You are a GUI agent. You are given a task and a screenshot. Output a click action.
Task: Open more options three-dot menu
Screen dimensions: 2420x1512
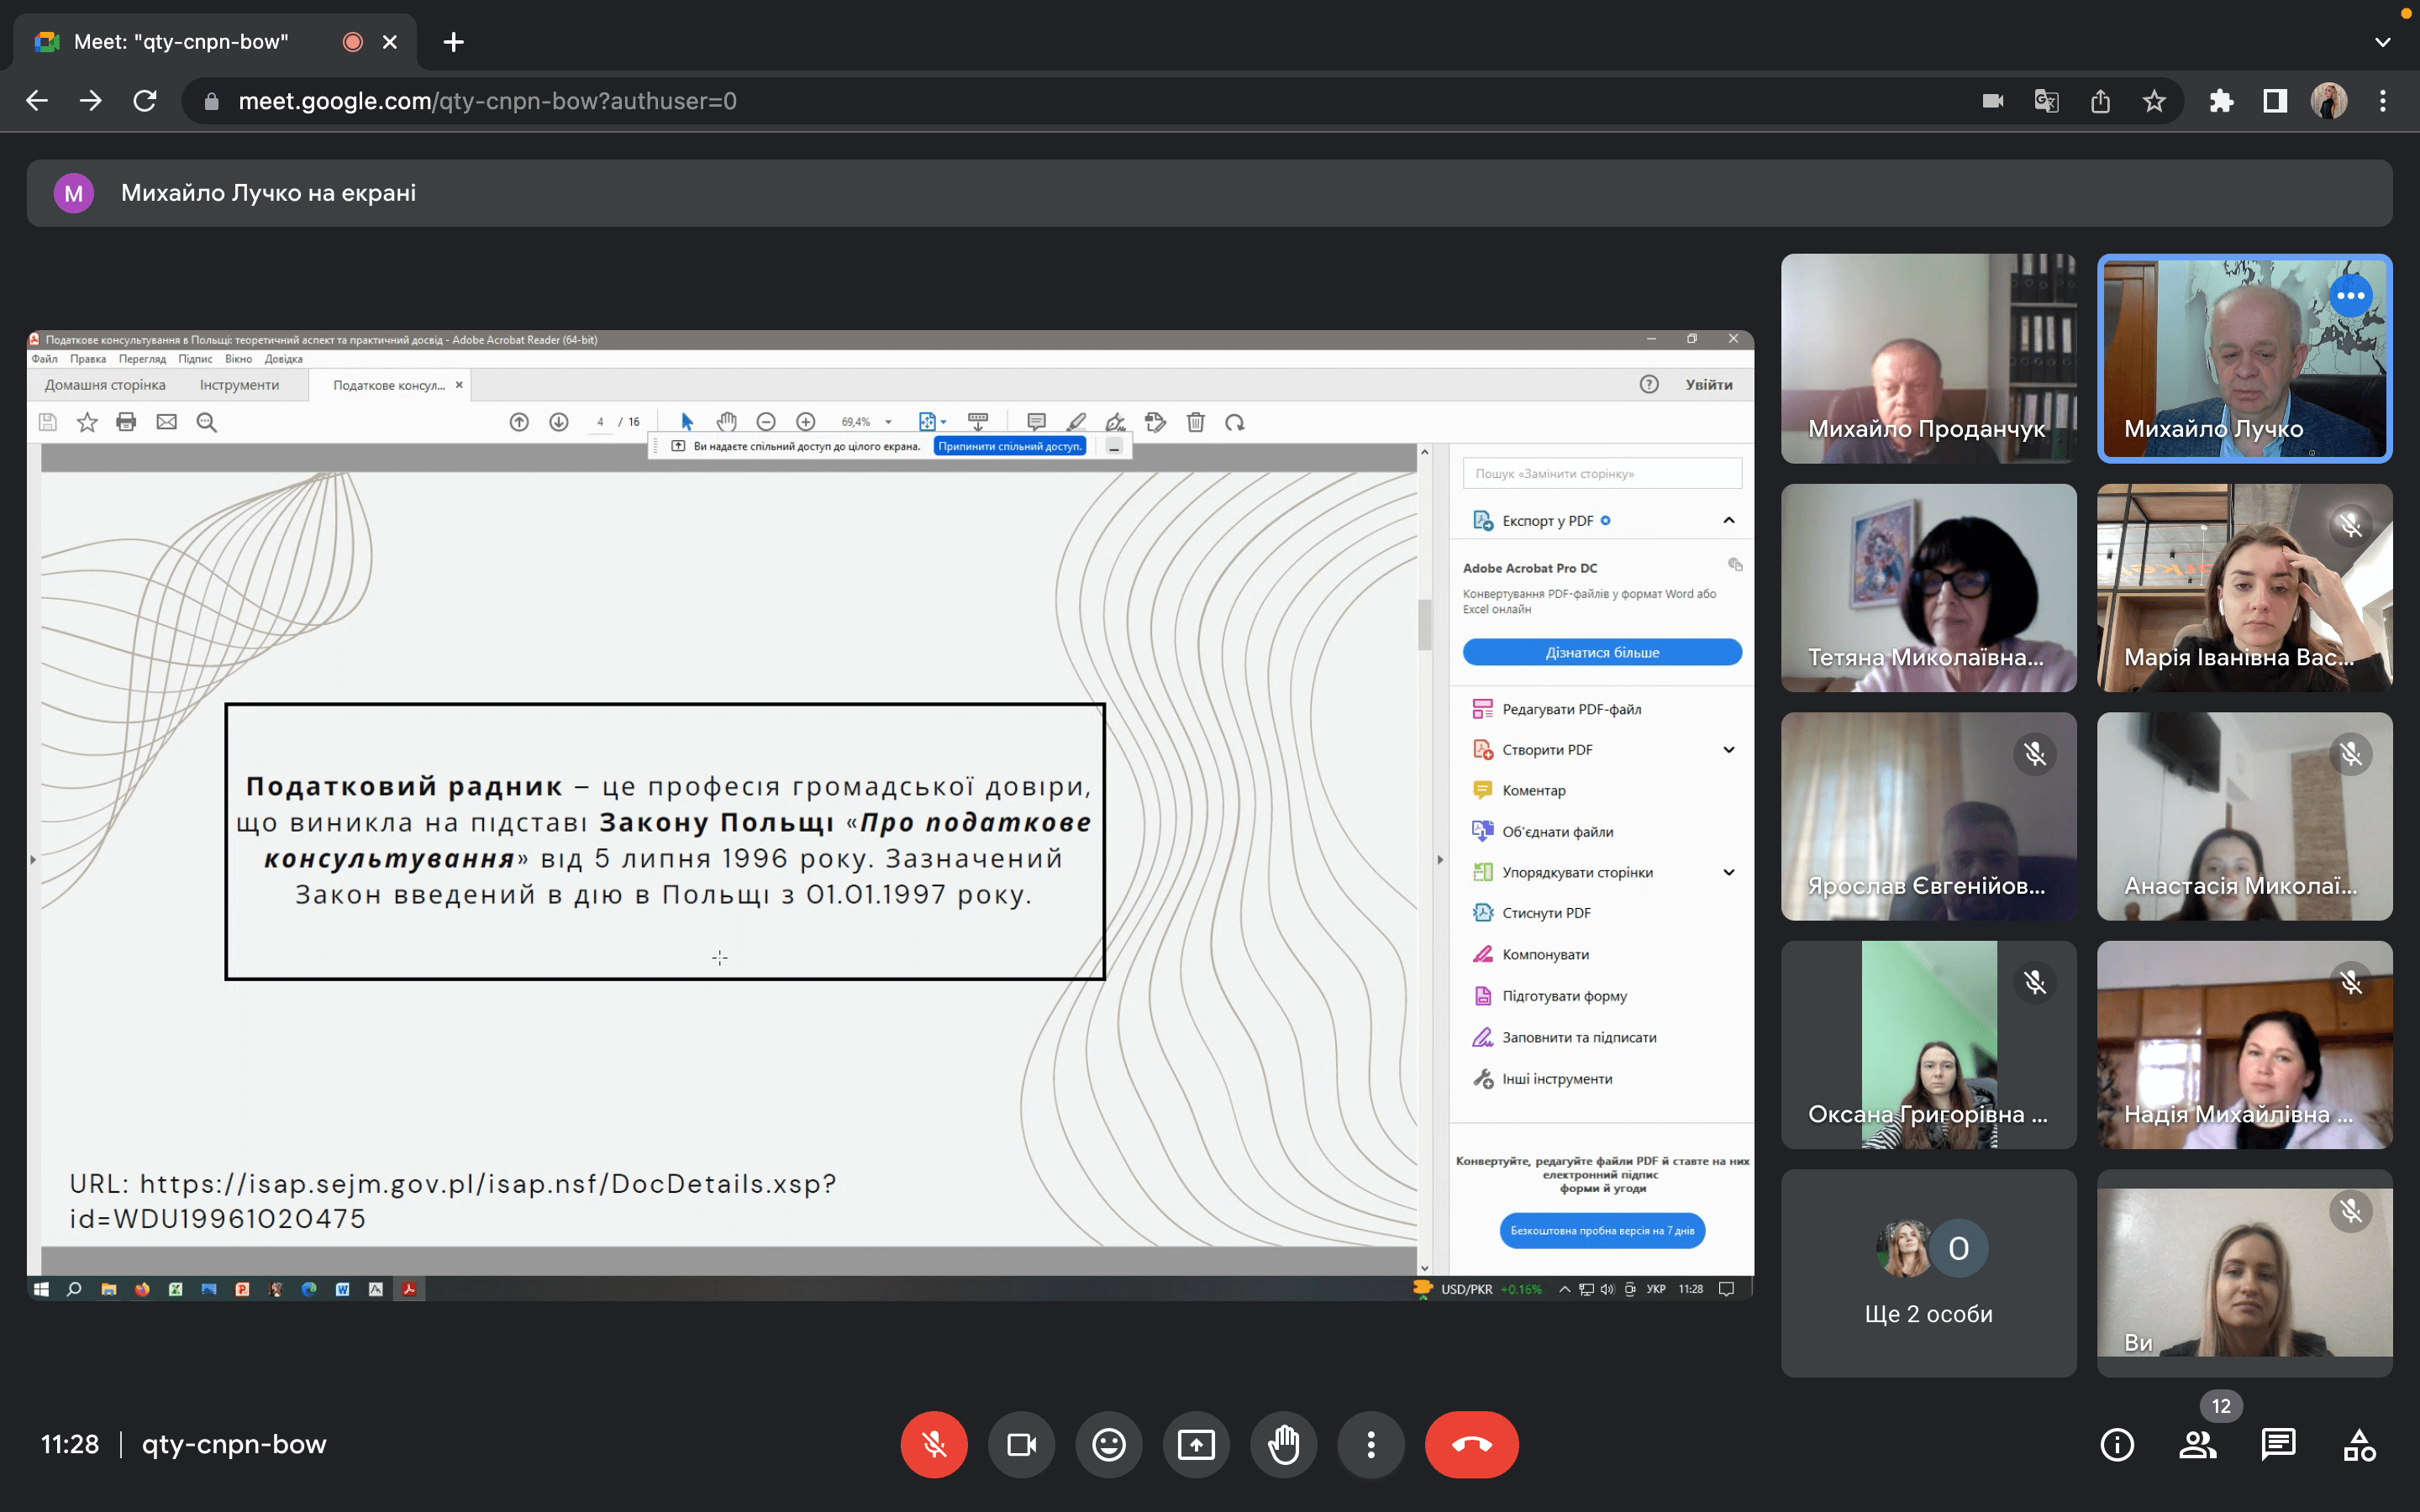[x=1371, y=1444]
